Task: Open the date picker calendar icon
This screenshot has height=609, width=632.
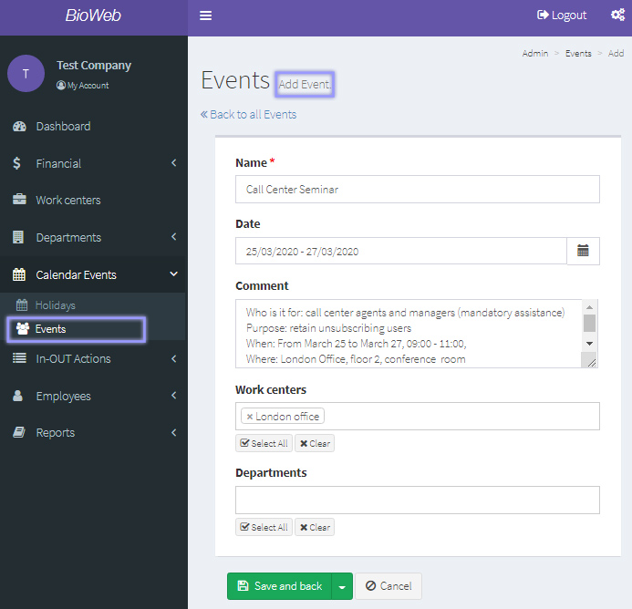Action: [x=583, y=251]
